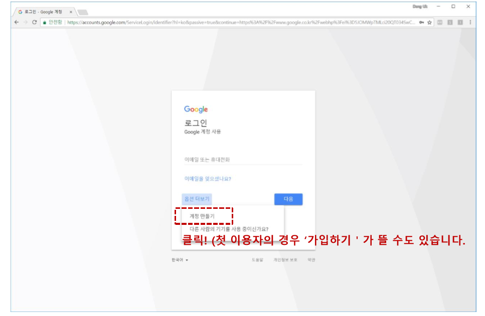Click the Chrome profile name button
The image size is (485, 316).
click(x=420, y=7)
